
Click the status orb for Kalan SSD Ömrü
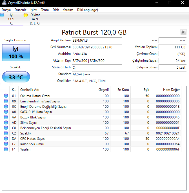pos(6,144)
